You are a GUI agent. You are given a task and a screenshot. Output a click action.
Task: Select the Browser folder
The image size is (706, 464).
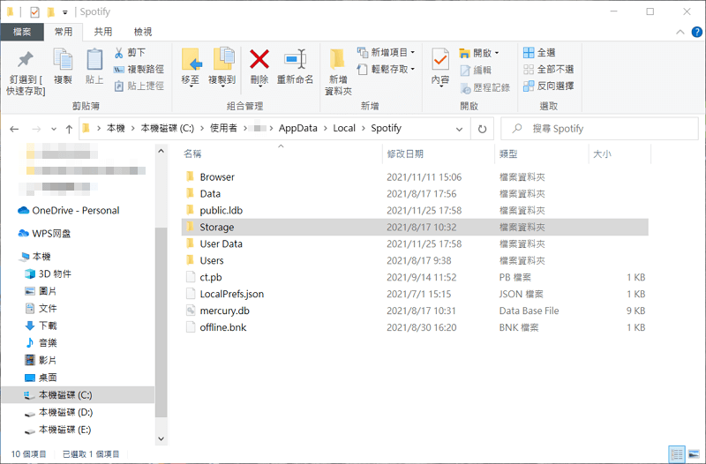[415, 177]
